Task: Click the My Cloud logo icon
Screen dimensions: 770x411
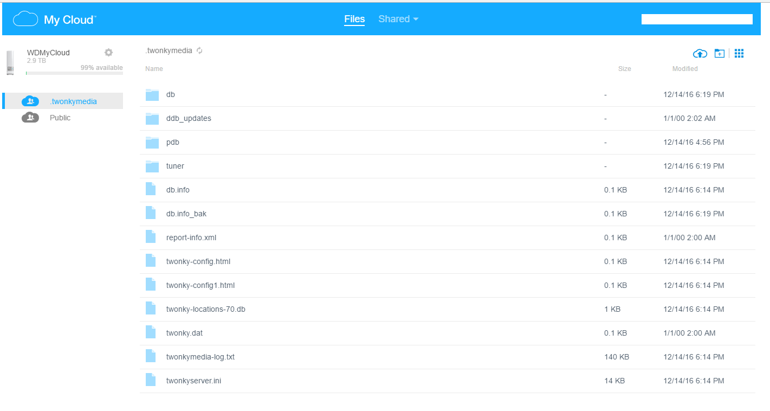Action: click(x=25, y=20)
